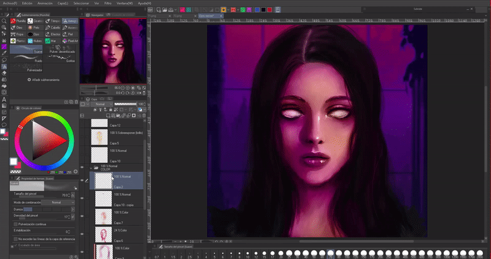Open layer blend mode Normal dropdown
Image resolution: width=491 pixels, height=259 pixels.
pos(102,105)
